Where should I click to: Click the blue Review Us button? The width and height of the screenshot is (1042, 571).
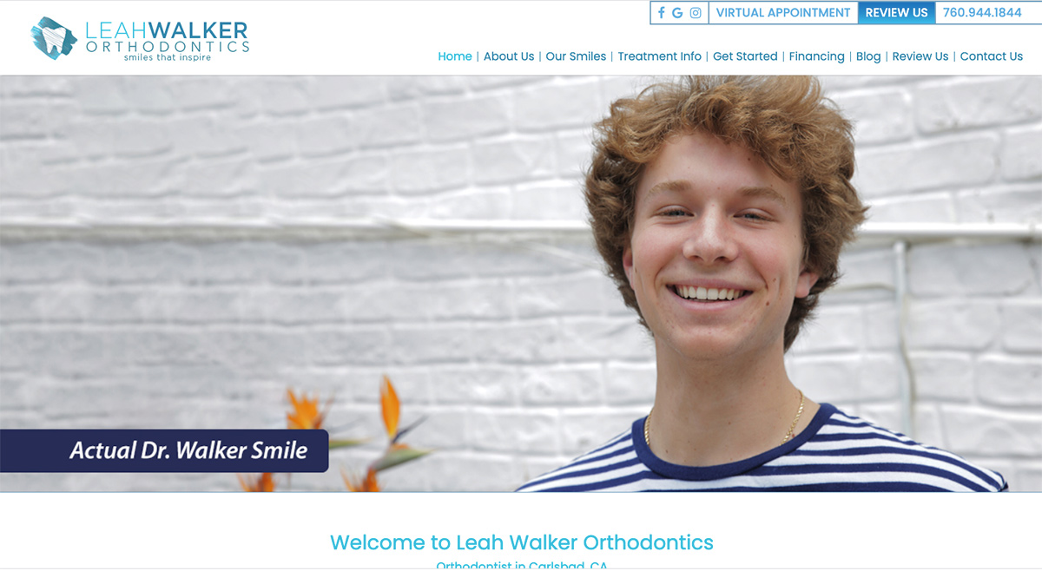(897, 13)
